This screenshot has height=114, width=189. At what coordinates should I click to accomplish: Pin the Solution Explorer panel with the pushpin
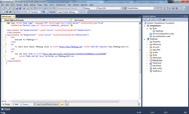pyautogui.click(x=185, y=16)
